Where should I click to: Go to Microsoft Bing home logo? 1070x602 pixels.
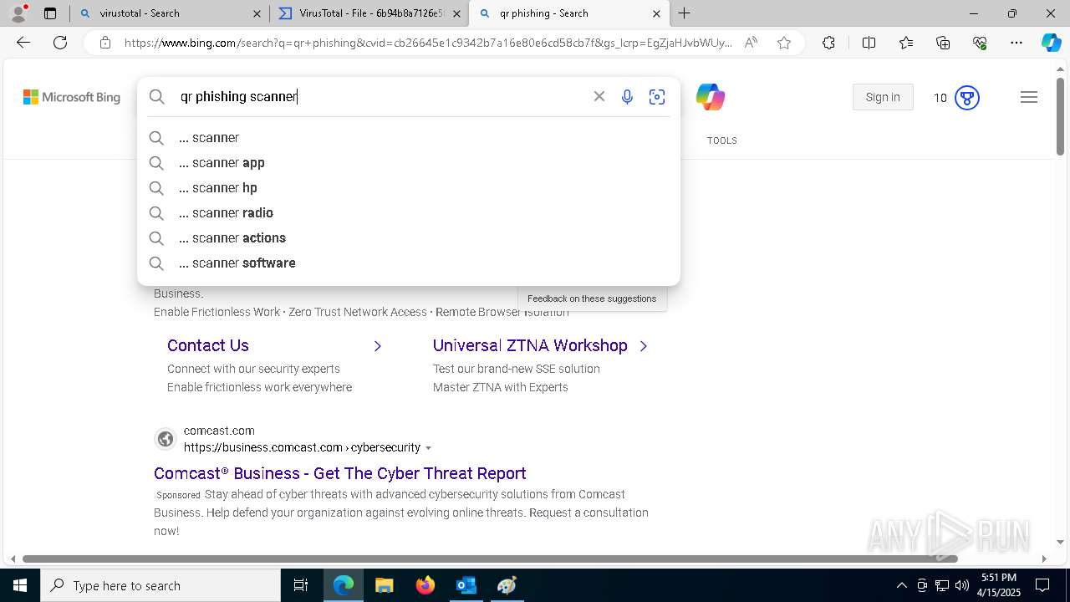(72, 98)
